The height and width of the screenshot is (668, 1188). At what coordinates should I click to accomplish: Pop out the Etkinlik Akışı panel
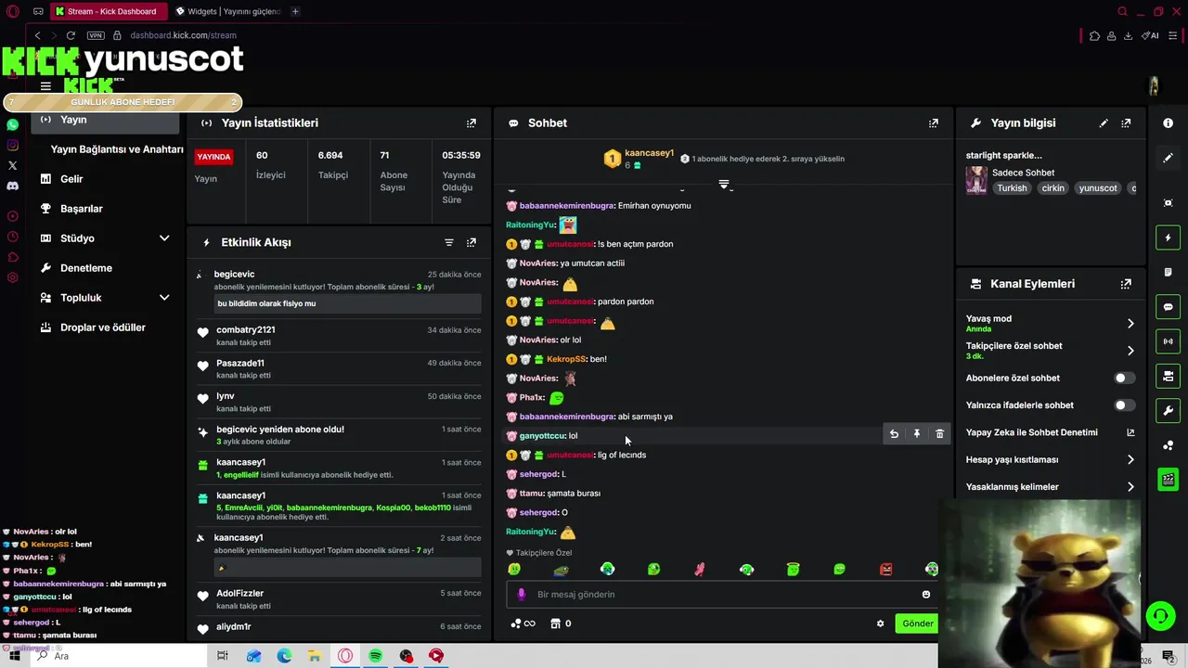[x=471, y=242]
